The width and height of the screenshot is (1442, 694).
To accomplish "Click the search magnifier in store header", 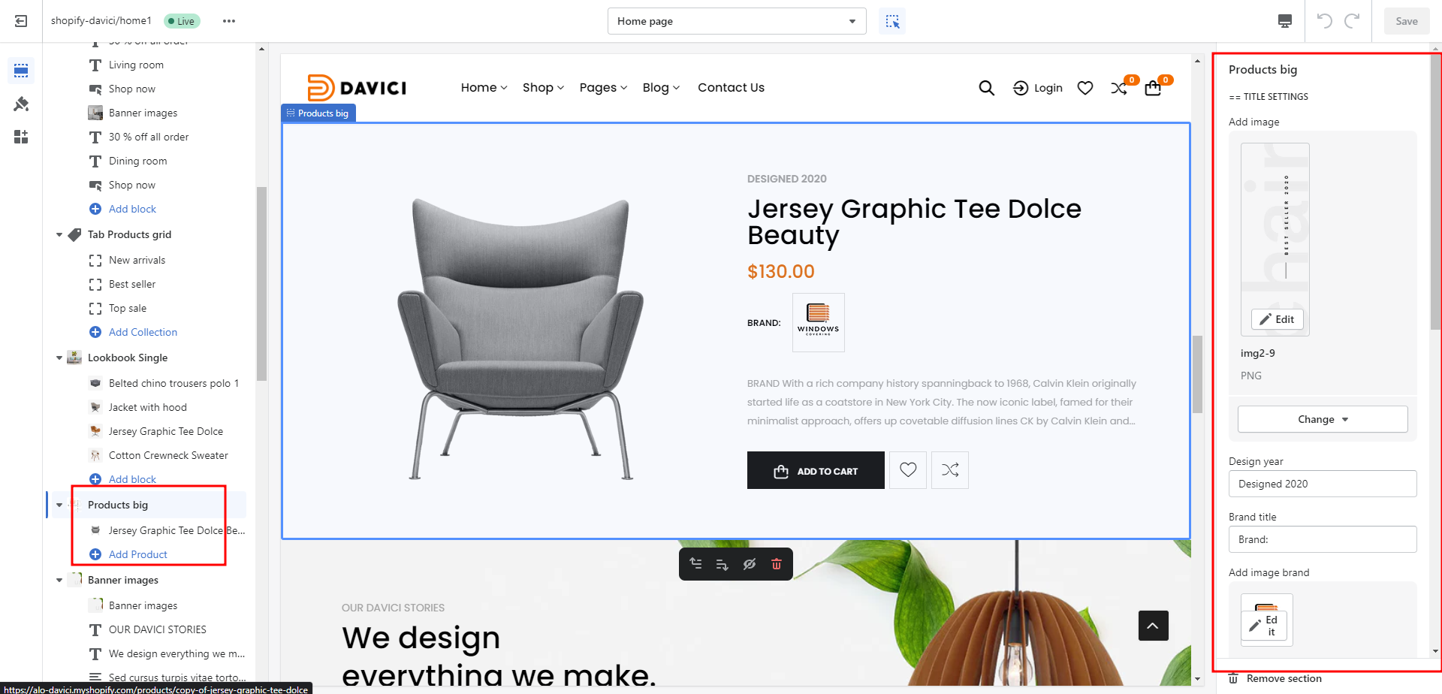I will tap(986, 88).
